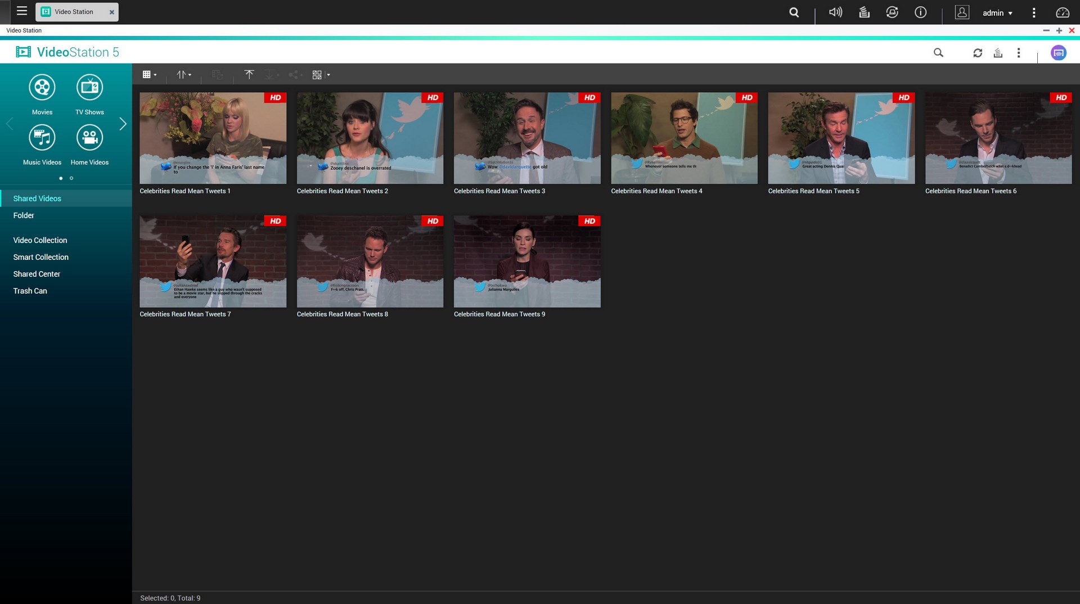
Task: Open QTS external devices icon
Action: tap(892, 12)
